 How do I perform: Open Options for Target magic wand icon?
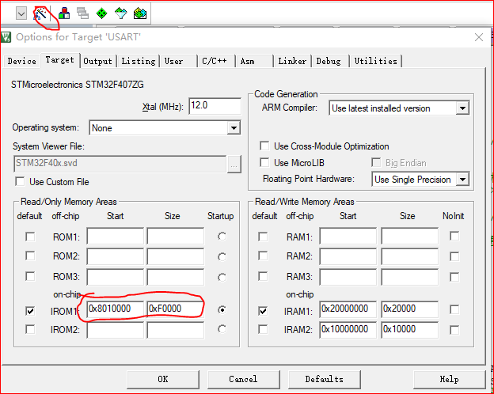(40, 13)
